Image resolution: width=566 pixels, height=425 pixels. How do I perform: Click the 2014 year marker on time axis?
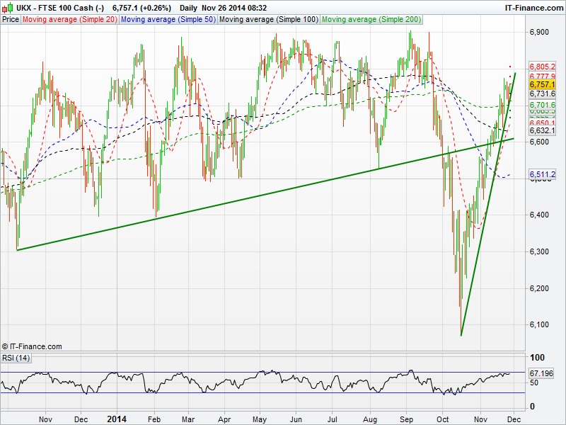(x=117, y=419)
